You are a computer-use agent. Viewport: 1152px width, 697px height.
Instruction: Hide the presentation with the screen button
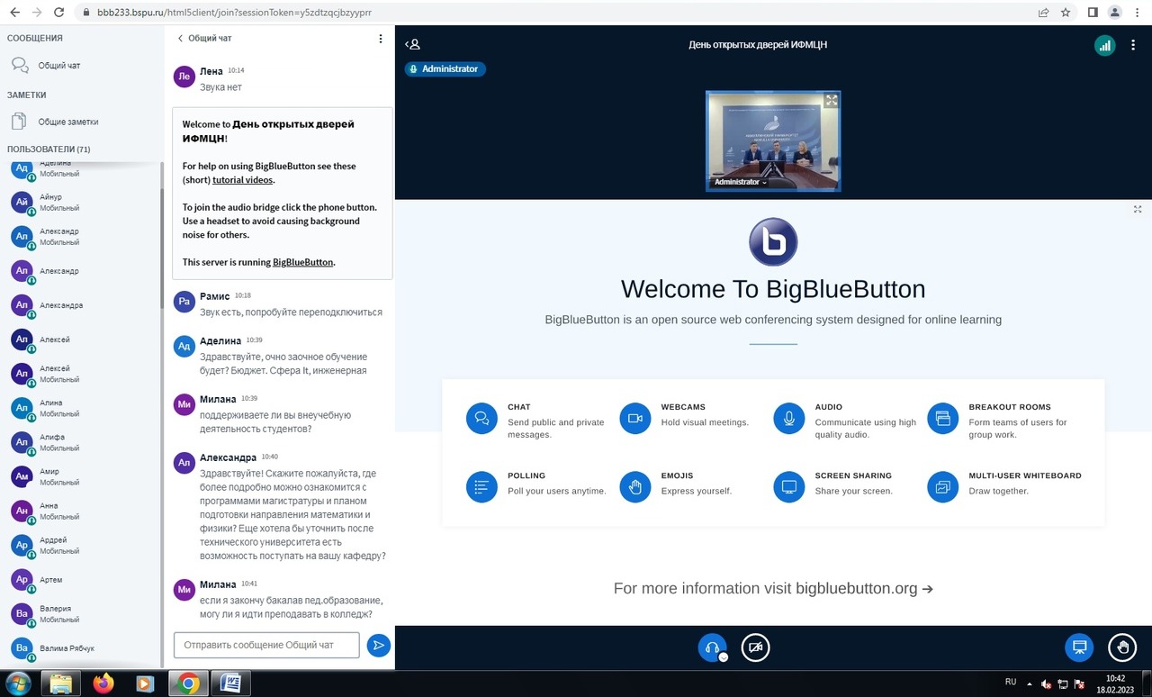(1079, 647)
